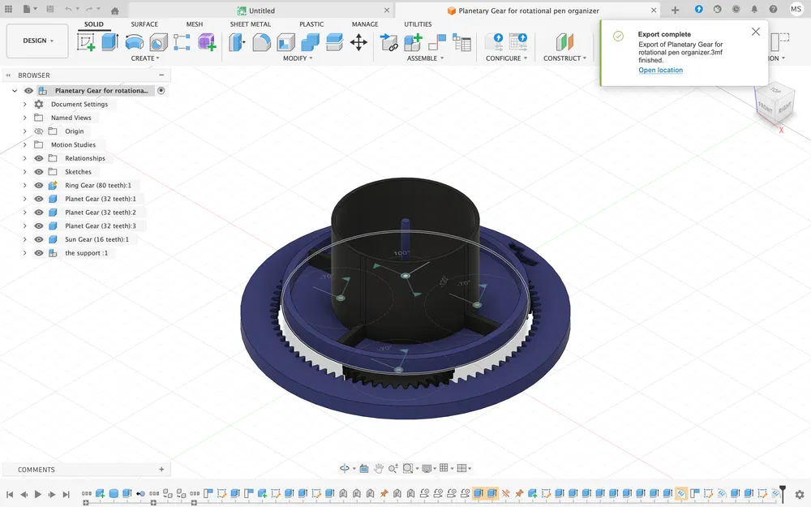The width and height of the screenshot is (811, 507).
Task: Open the Help question mark
Action: (773, 9)
